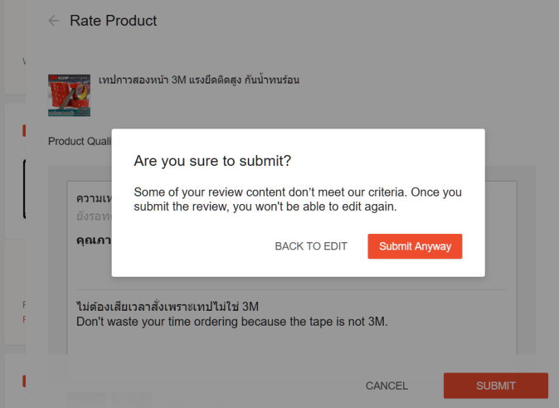Remove the first faded tag chip at bottom

point(87,398)
